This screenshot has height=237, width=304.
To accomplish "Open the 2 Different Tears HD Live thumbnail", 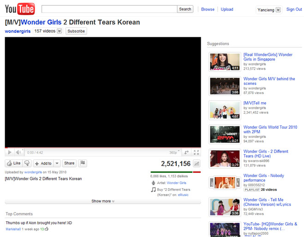I will pyautogui.click(x=225, y=159).
